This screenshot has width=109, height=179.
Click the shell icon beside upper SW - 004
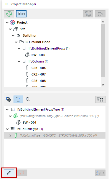tap(27, 55)
